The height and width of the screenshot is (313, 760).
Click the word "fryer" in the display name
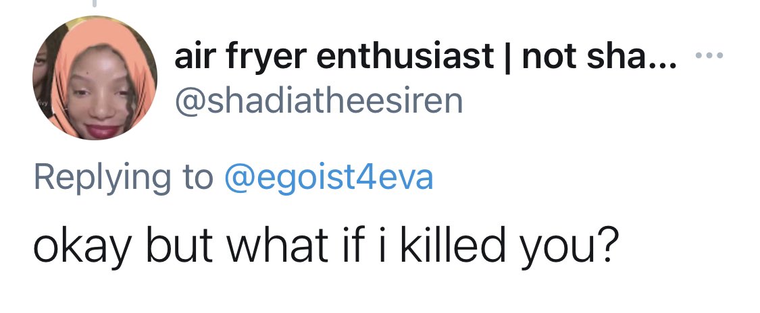point(266,59)
